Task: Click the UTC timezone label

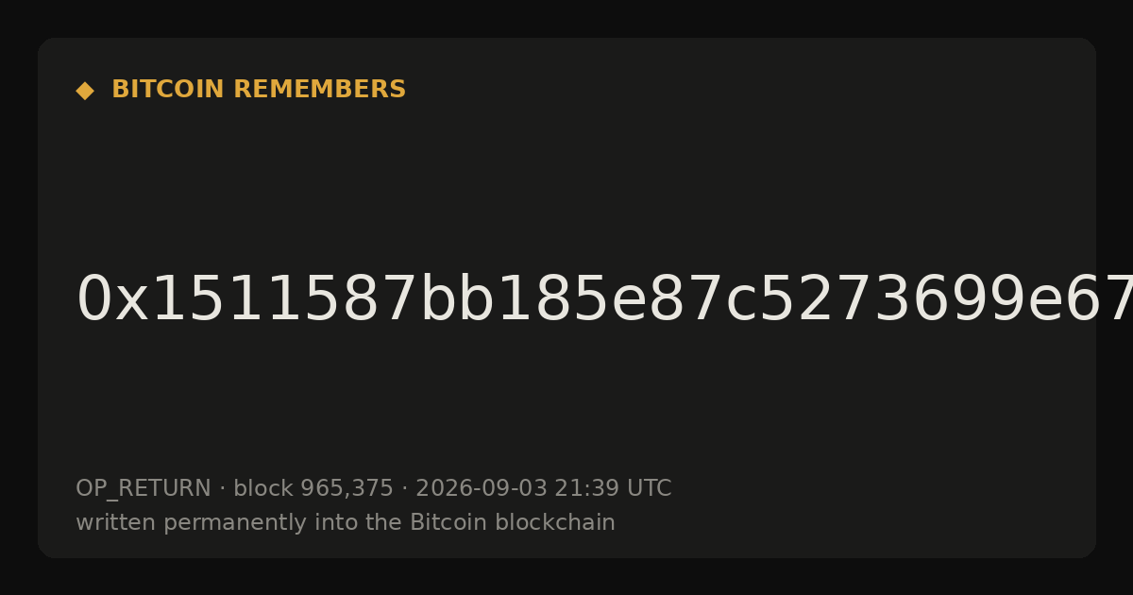Action: (x=649, y=489)
